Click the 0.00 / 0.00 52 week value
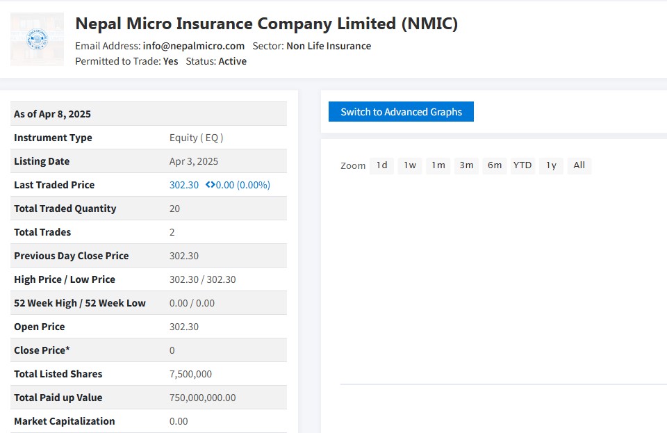Viewport: 667px width, 433px height. pyautogui.click(x=192, y=303)
